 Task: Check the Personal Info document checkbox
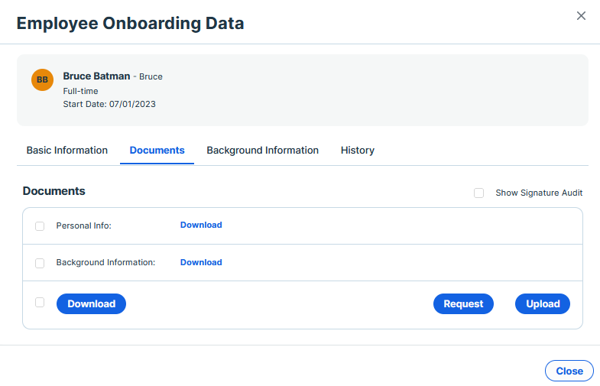point(40,226)
